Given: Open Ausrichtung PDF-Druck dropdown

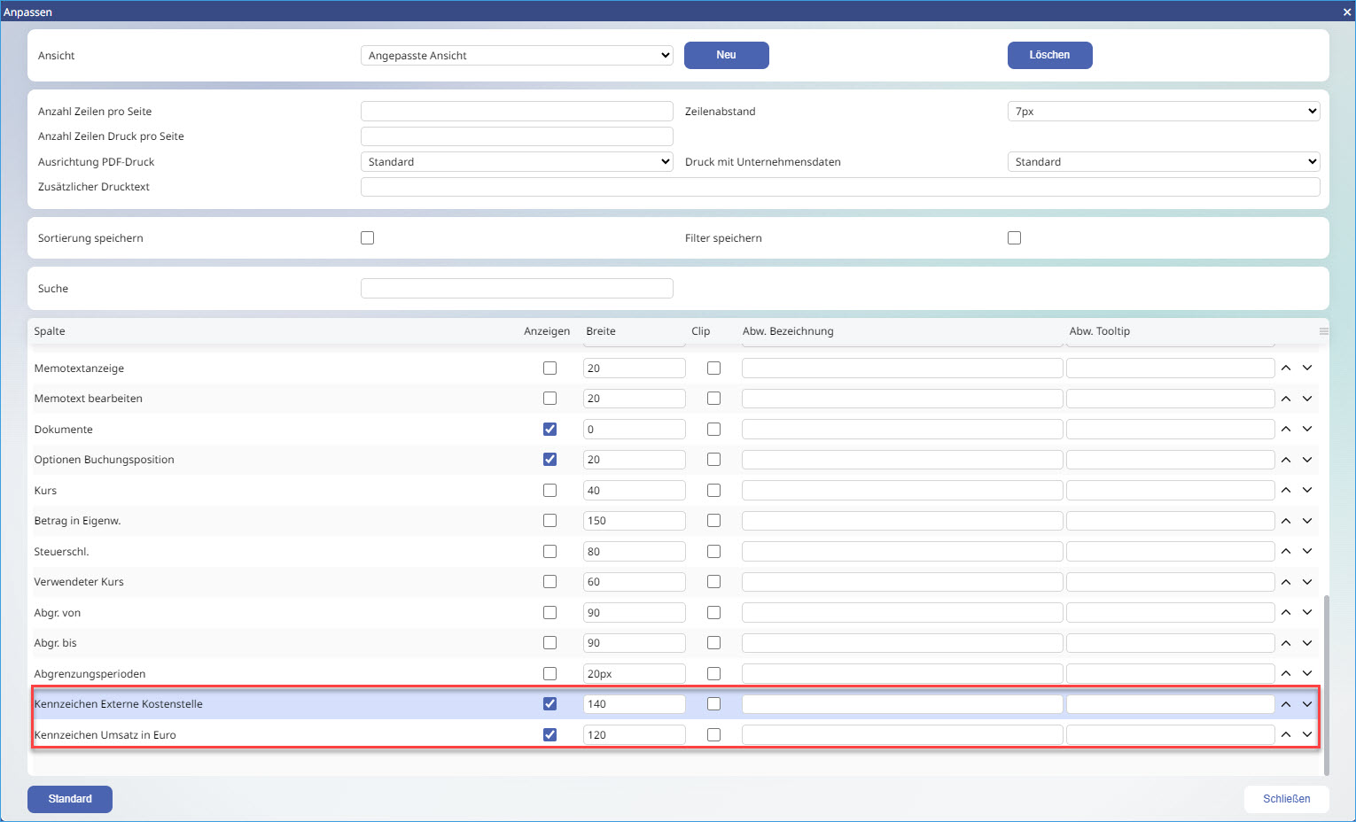Looking at the screenshot, I should pos(517,162).
